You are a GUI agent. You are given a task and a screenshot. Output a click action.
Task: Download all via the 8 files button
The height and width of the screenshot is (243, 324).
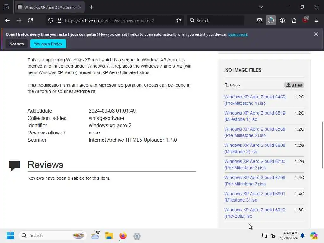pos(294,85)
